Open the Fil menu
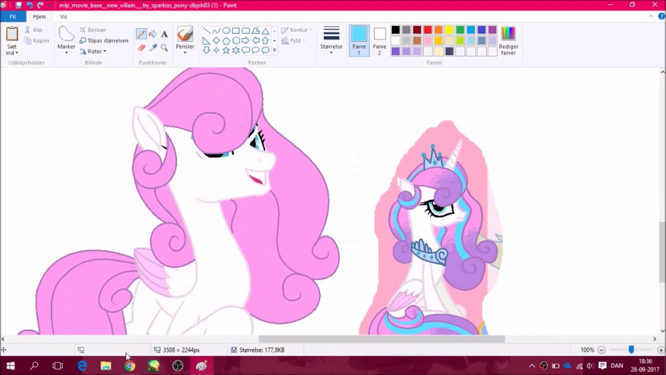 (x=12, y=17)
